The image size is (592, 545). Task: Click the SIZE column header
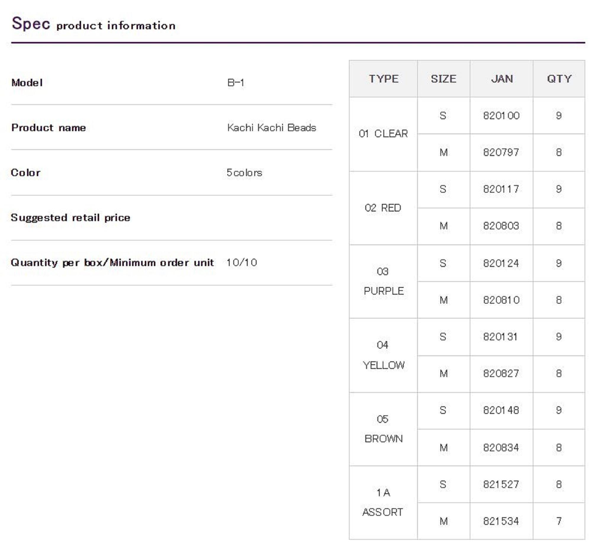(444, 79)
